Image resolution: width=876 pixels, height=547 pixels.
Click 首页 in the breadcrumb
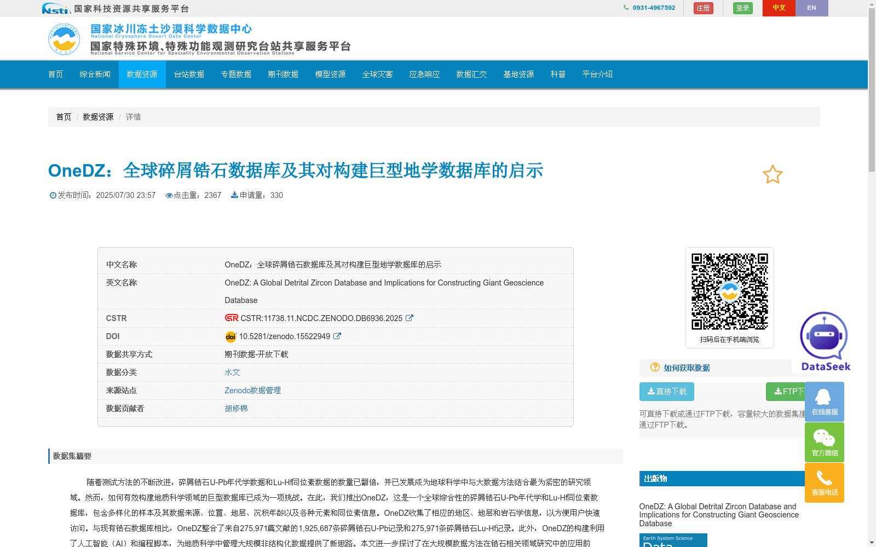64,117
